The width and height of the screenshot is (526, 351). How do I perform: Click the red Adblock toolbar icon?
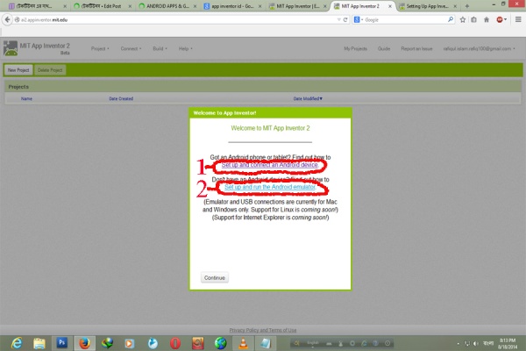click(500, 20)
